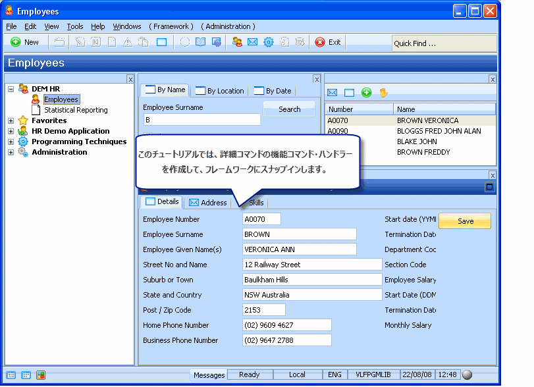Select Employees in the navigation tree

pos(61,99)
